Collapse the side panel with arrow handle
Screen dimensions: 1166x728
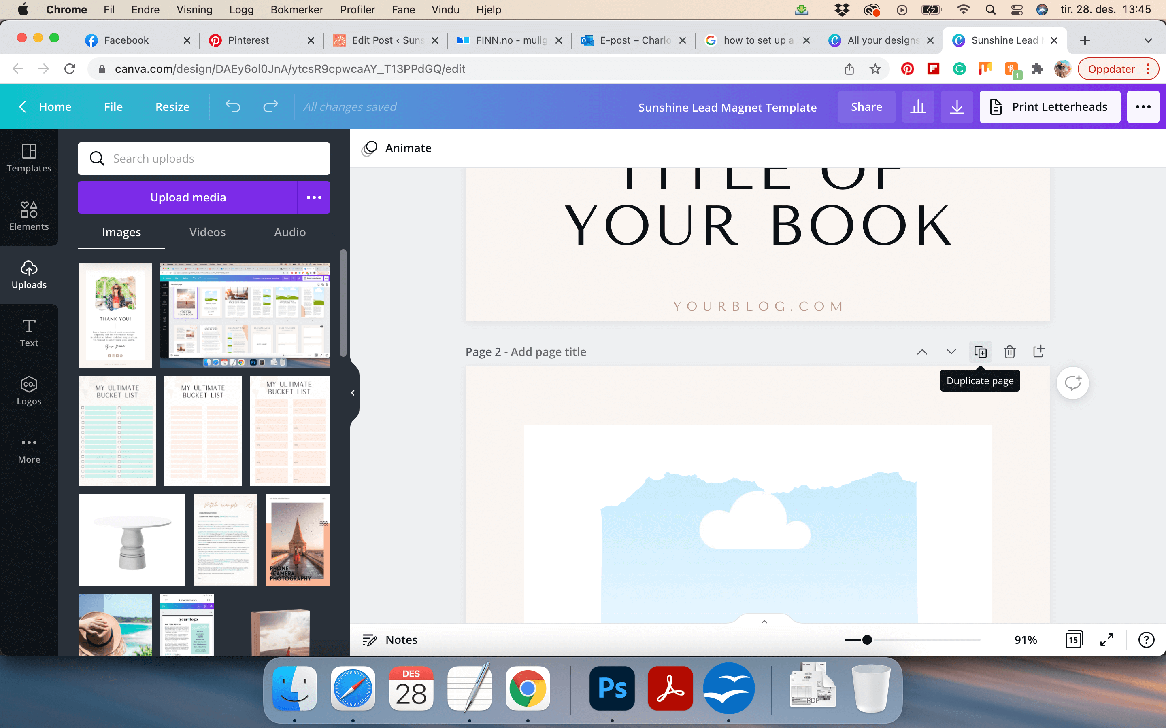pyautogui.click(x=353, y=392)
